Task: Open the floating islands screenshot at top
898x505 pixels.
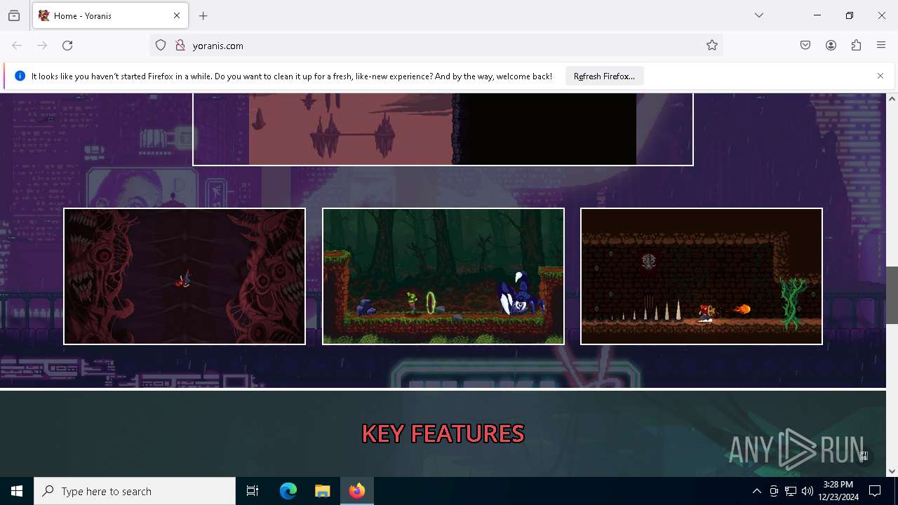Action: (x=443, y=129)
